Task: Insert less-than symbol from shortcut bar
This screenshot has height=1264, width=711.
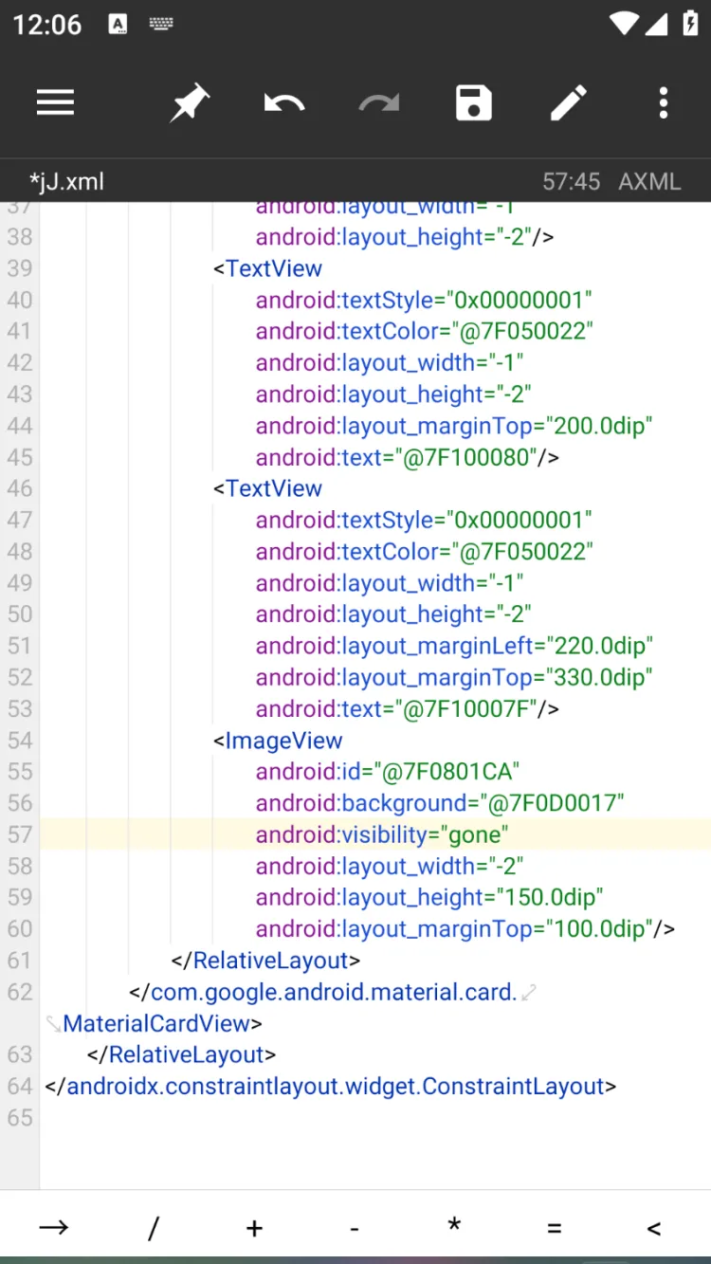Action: [x=654, y=1228]
